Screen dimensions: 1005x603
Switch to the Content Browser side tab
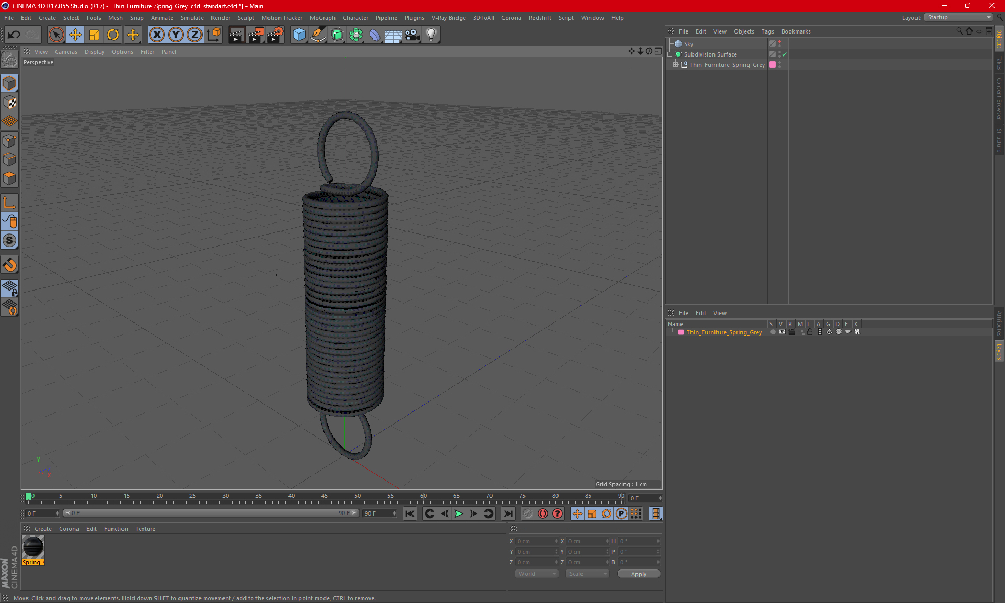pos(999,98)
